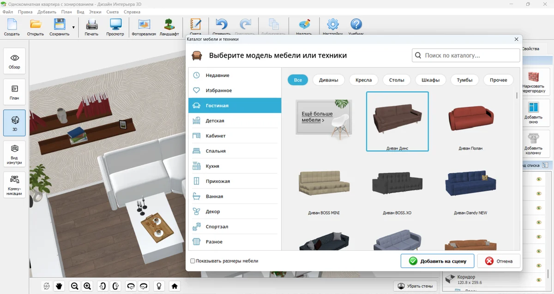This screenshot has width=554, height=294.
Task: Open the Landscape tool in toolbar
Action: point(169,27)
